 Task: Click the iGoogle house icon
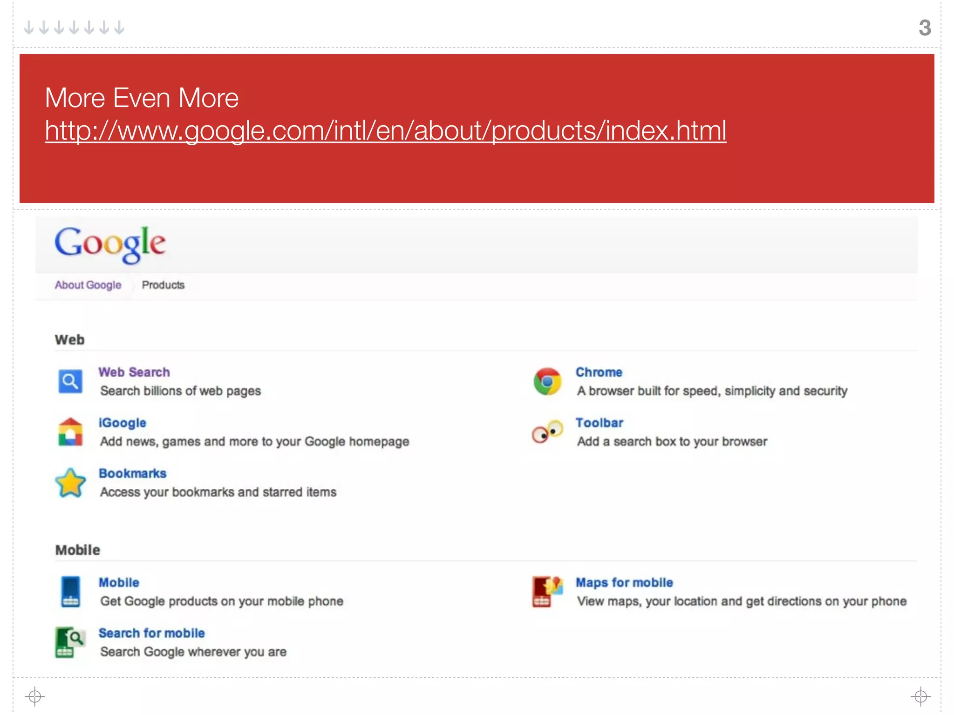pos(70,432)
